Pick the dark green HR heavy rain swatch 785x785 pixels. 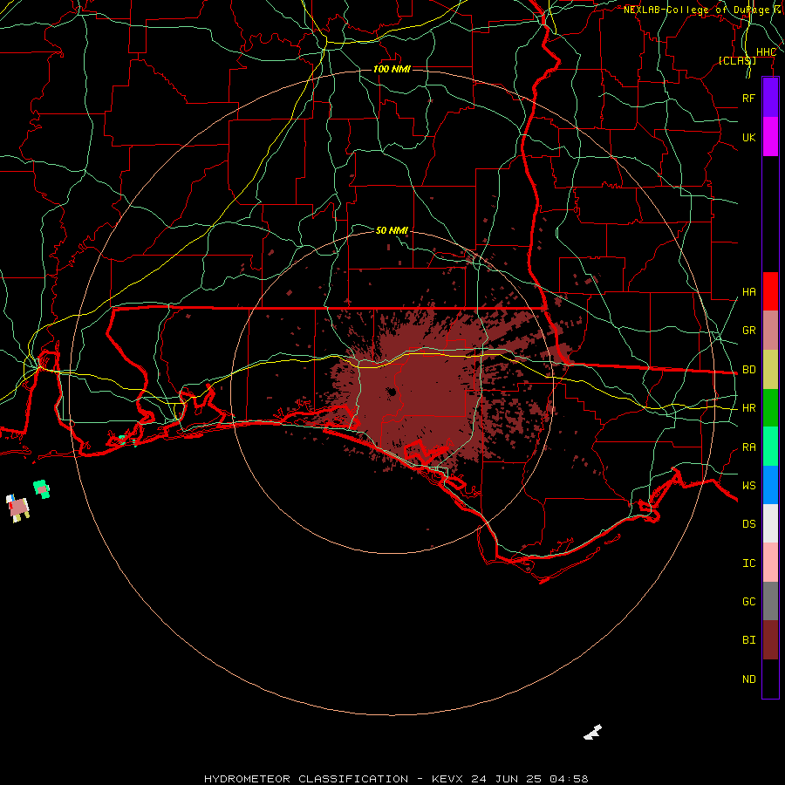click(770, 407)
